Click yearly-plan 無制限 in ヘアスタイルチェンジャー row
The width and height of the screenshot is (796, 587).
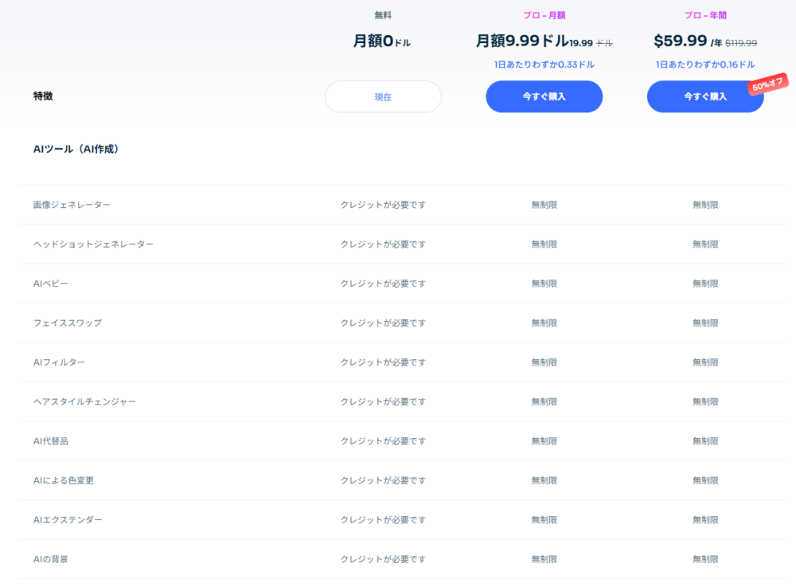click(x=705, y=401)
